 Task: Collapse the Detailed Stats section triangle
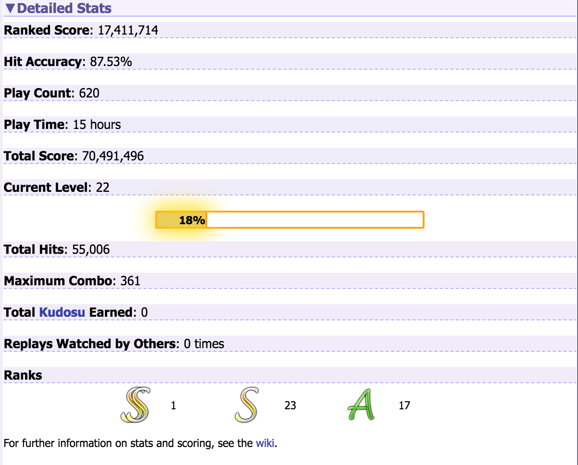point(10,9)
